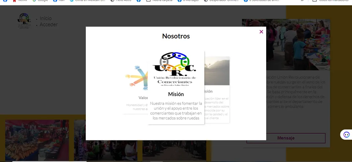Click the Nosotros heading in the popup
This screenshot has width=352, height=162.
pos(176,36)
